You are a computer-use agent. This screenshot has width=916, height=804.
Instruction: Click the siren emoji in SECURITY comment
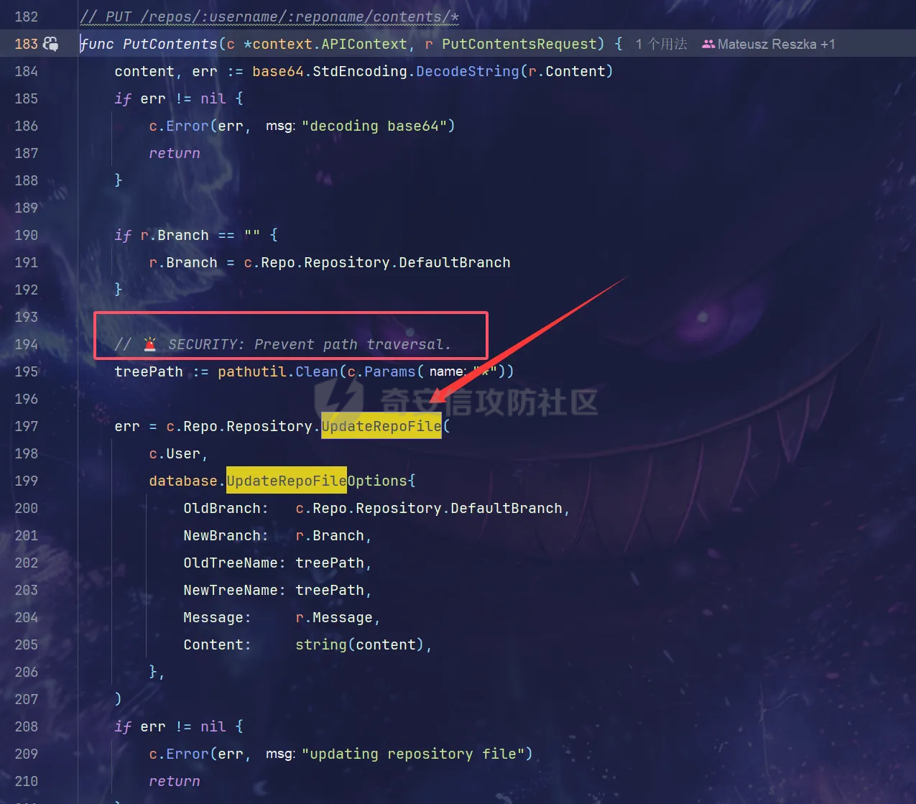coord(149,344)
